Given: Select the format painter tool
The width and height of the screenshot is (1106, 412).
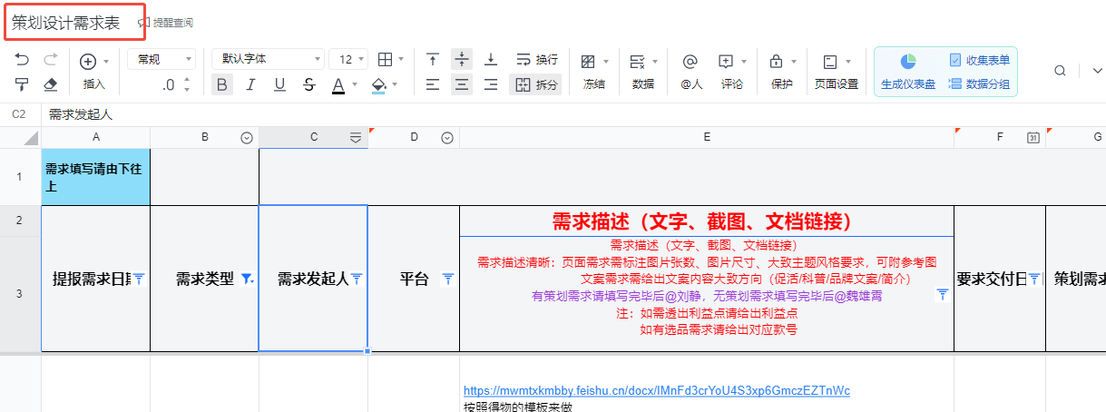Looking at the screenshot, I should (x=23, y=84).
